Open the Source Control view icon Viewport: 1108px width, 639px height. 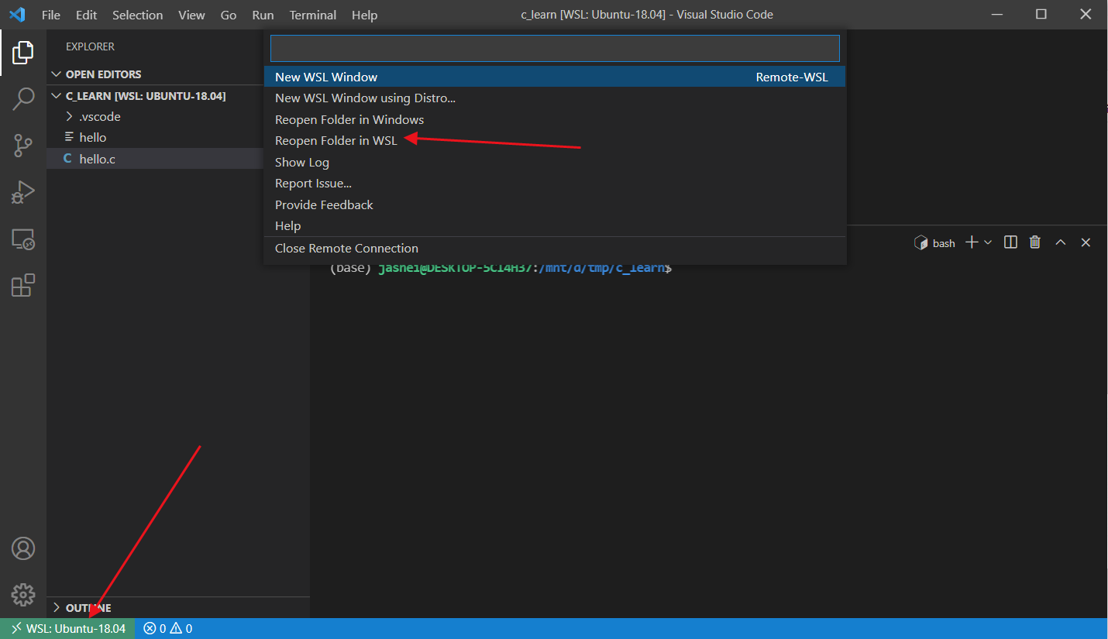(x=23, y=145)
